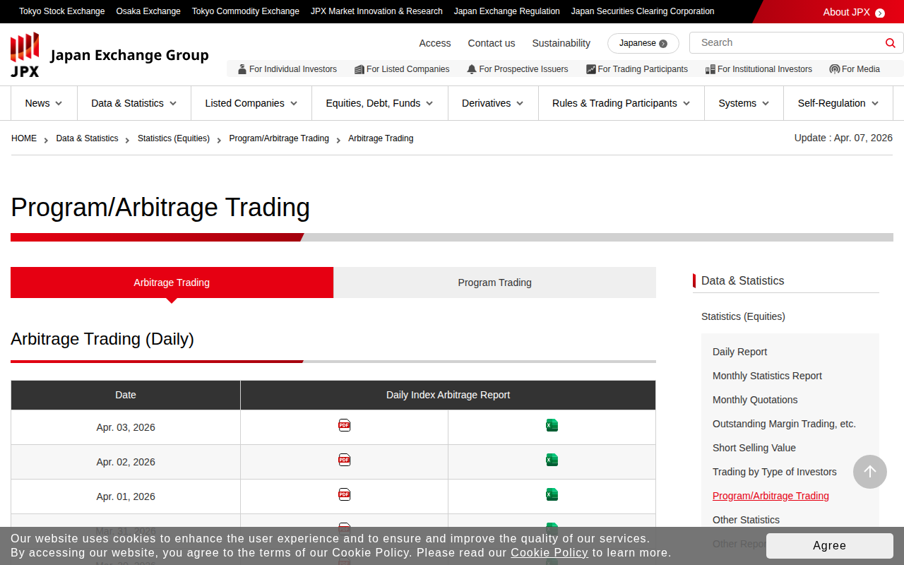The width and height of the screenshot is (904, 565).
Task: Click the scroll-to-top arrow button
Action: [x=870, y=472]
